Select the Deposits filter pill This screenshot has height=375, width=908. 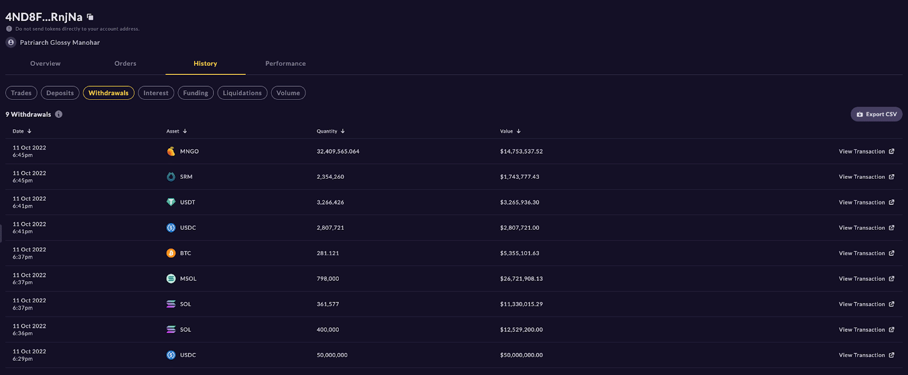pos(60,93)
